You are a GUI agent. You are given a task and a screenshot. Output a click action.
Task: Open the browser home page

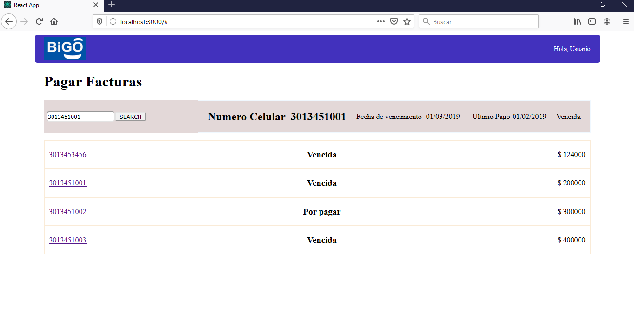[54, 21]
